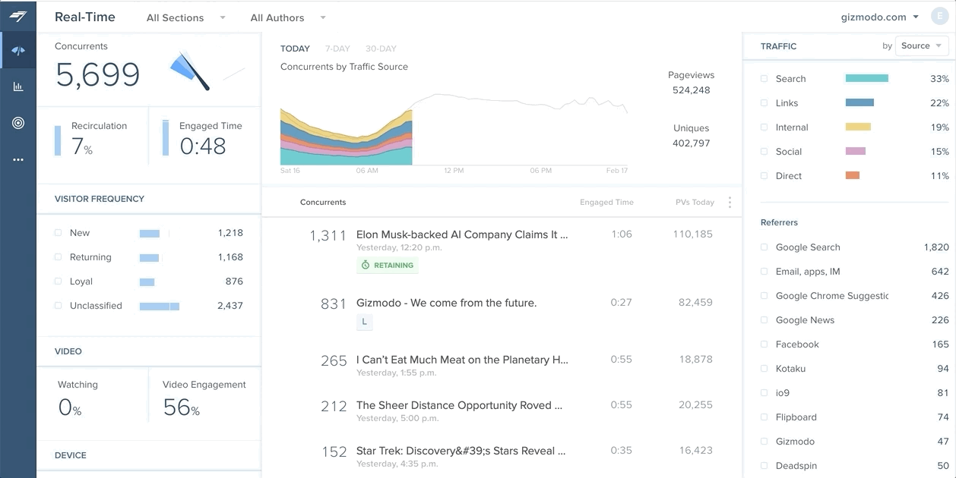956x478 pixels.
Task: Click the user avatar icon
Action: pyautogui.click(x=939, y=17)
